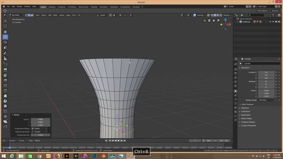Open Mesh Data properties tab icon

point(236,103)
